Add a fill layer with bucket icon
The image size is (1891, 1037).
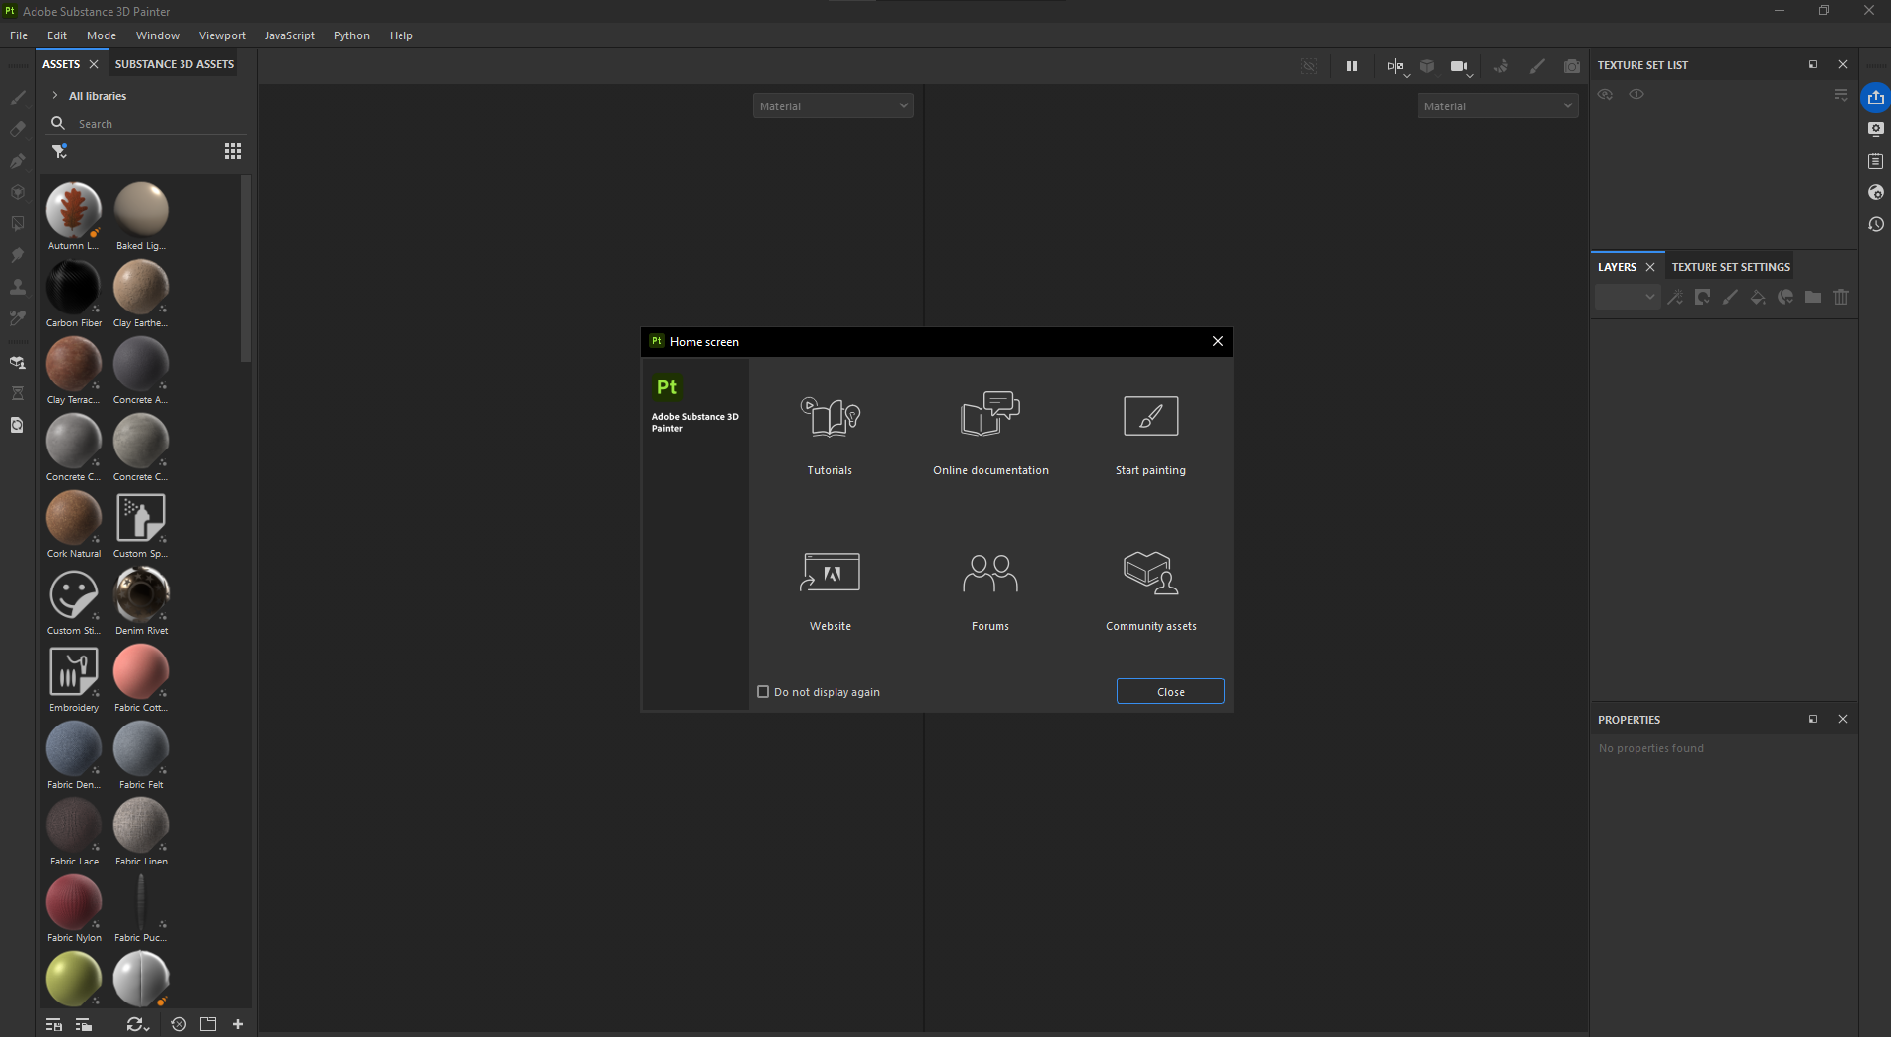tap(1757, 297)
